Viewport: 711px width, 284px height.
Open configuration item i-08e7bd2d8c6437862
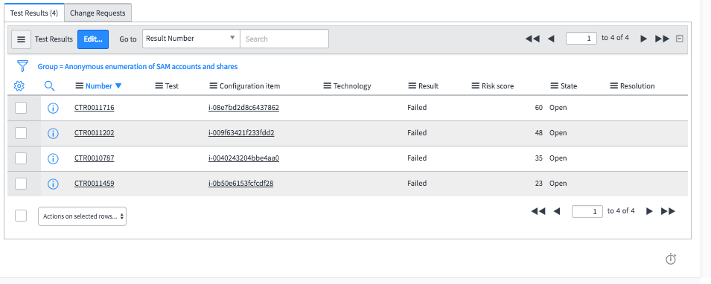(243, 108)
